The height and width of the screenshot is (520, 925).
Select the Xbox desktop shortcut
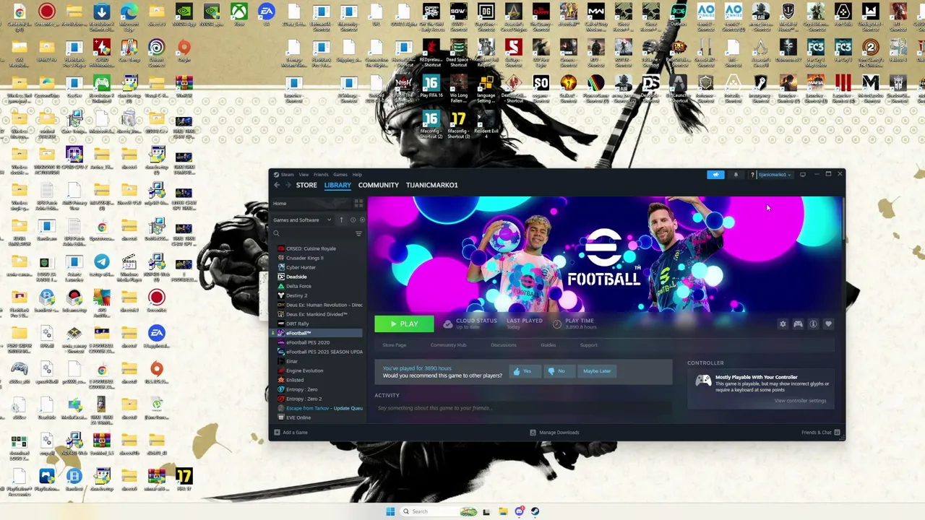pos(239,16)
